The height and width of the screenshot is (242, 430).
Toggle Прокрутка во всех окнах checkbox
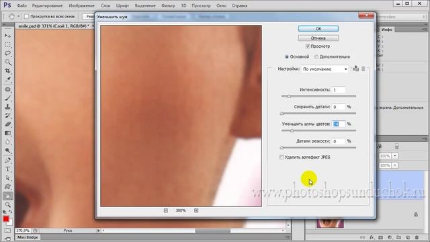point(27,16)
